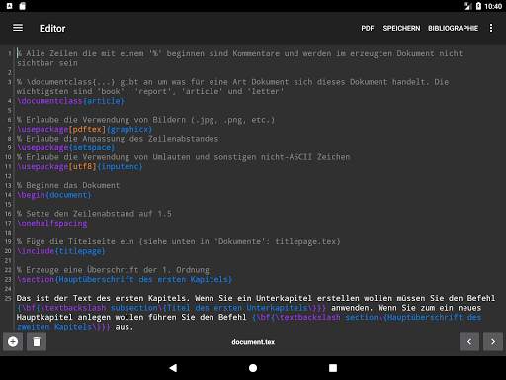Go to next document with right chevron
The height and width of the screenshot is (380, 506).
click(x=493, y=341)
